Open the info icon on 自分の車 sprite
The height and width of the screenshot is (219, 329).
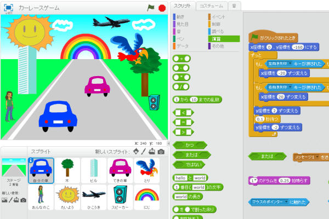[x=31, y=161]
